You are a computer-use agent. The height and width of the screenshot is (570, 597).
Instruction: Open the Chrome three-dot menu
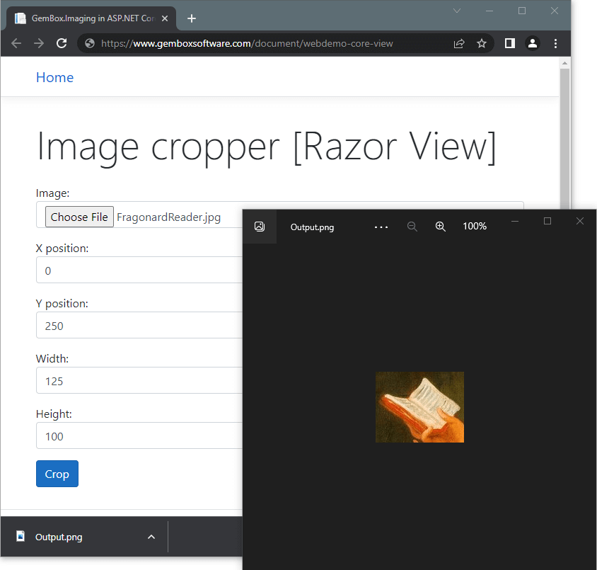[555, 43]
